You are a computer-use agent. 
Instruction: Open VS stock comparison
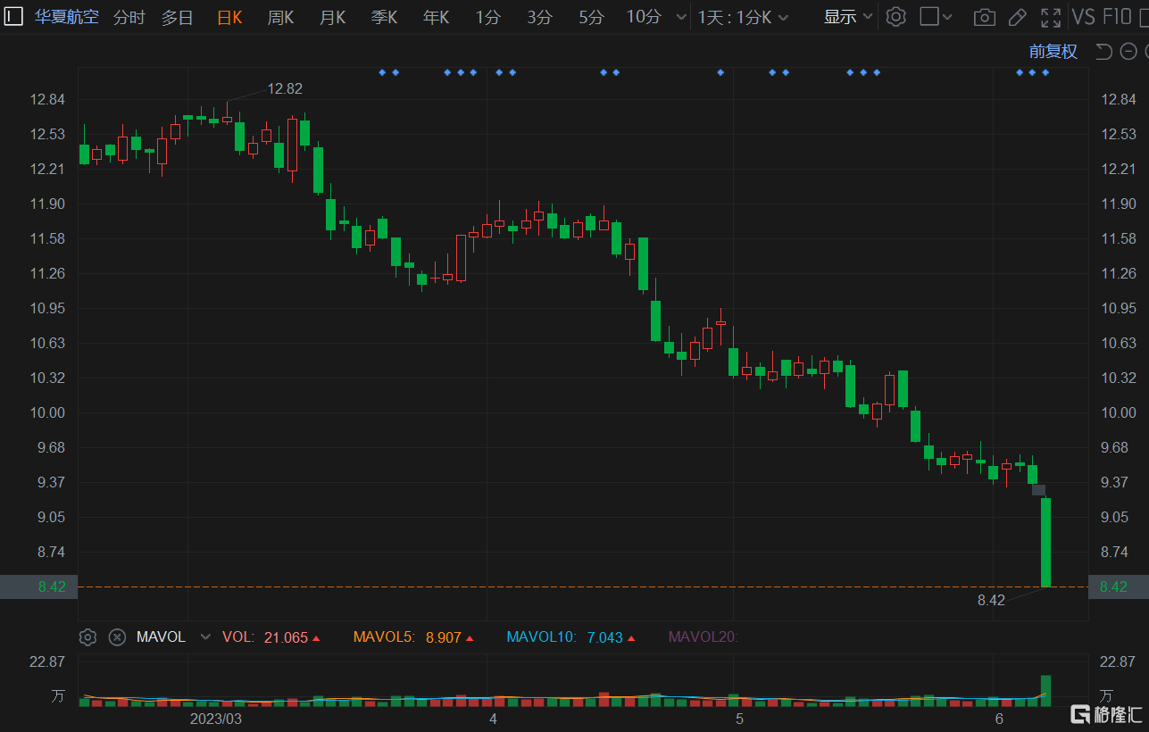1084,17
